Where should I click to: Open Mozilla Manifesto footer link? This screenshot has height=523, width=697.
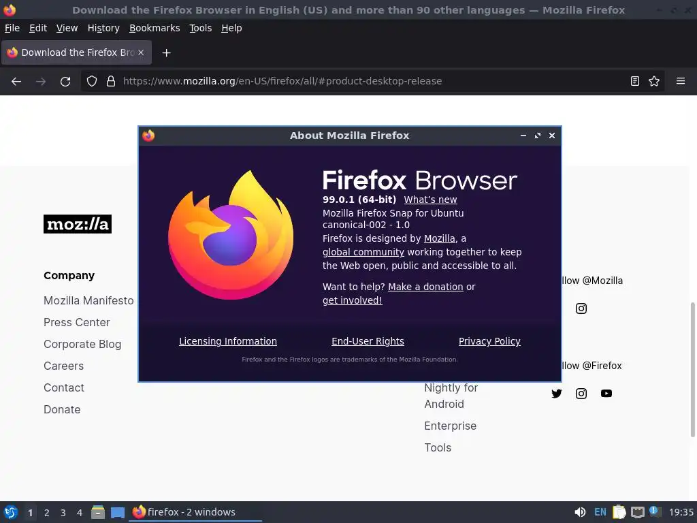pos(88,300)
